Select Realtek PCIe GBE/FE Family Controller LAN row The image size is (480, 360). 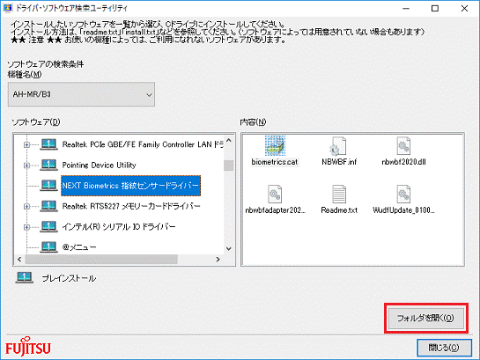[x=143, y=144]
